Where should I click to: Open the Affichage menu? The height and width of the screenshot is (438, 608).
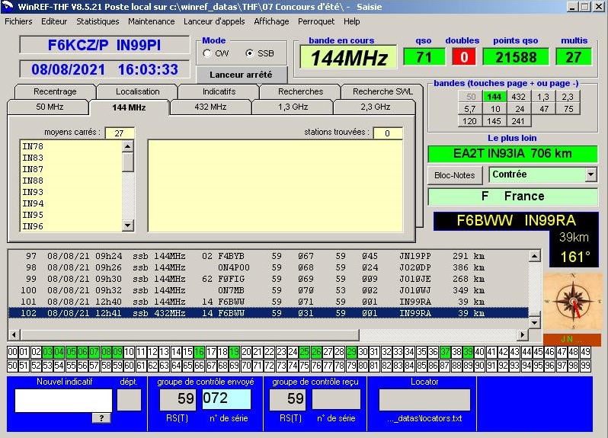(271, 21)
